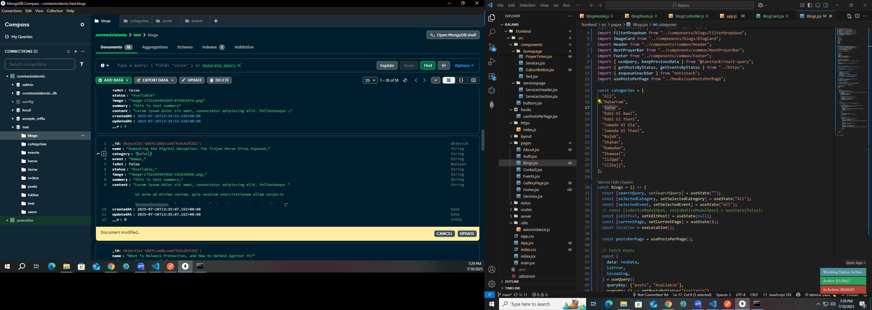This screenshot has width=872, height=310.
Task: Open VS Code Search view
Action: pos(491,32)
